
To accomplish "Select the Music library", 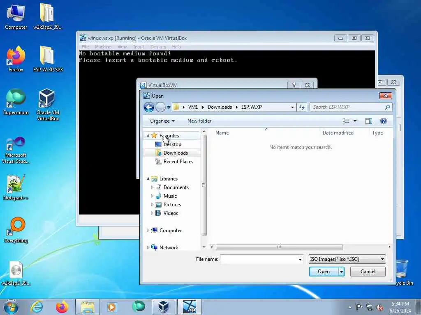I will click(x=170, y=196).
